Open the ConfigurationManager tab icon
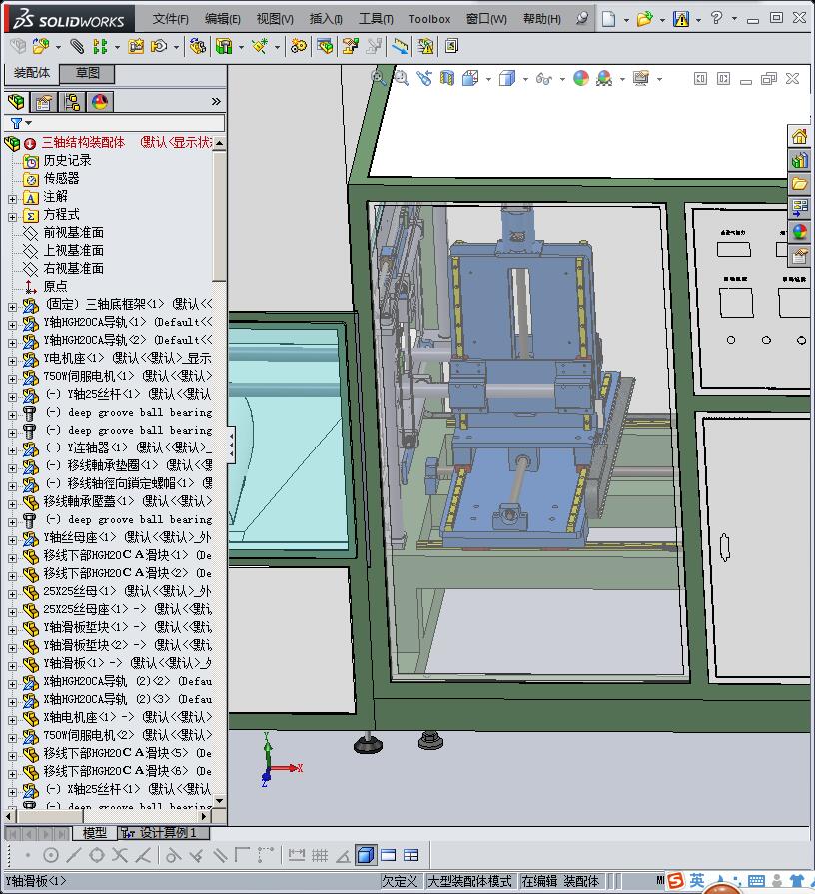The width and height of the screenshot is (815, 894). tap(72, 102)
